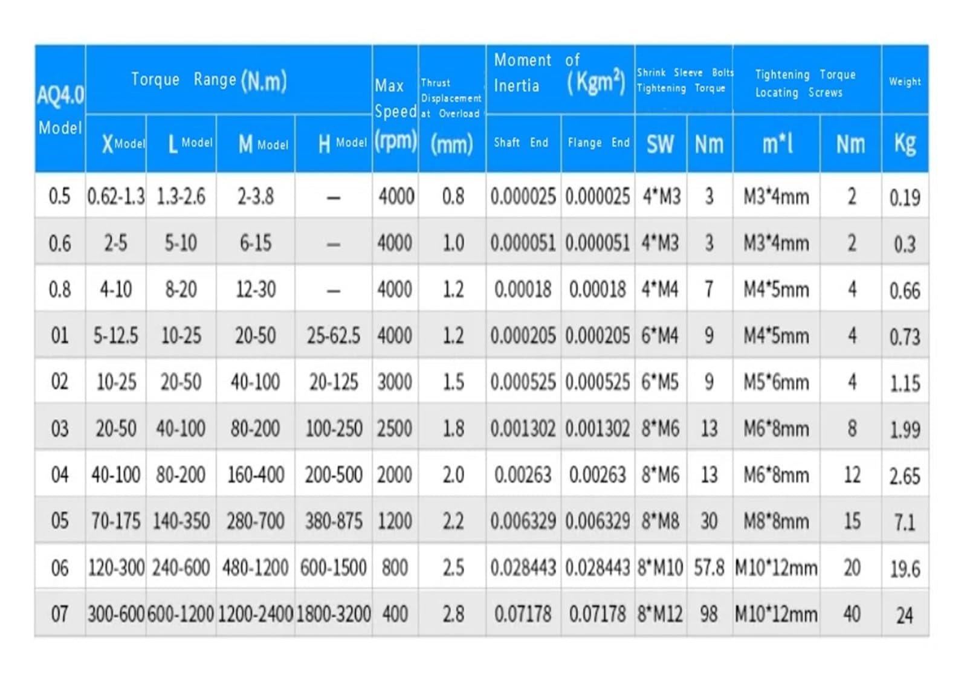967x681 pixels.
Task: Select model number "0.6" row label
Action: click(x=60, y=244)
